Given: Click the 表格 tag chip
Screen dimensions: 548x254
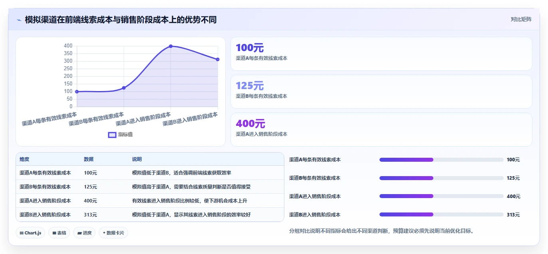Looking at the screenshot, I should click(x=59, y=233).
